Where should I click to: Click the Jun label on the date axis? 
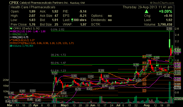[93, 105]
